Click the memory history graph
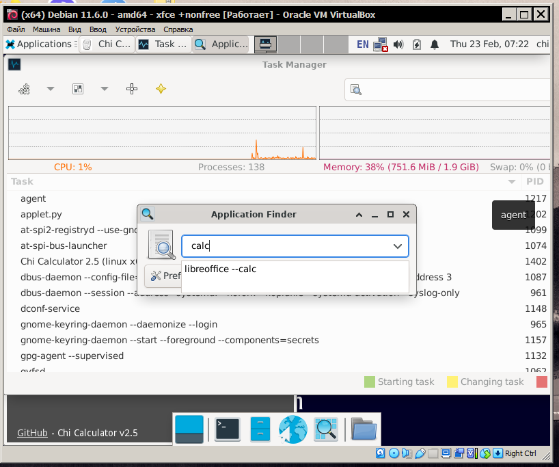Image resolution: width=559 pixels, height=467 pixels. (x=435, y=133)
